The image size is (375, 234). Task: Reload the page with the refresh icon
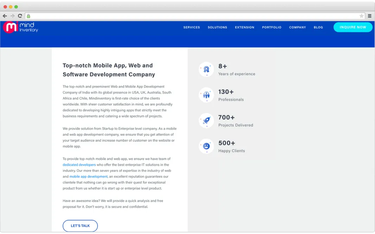pos(20,16)
